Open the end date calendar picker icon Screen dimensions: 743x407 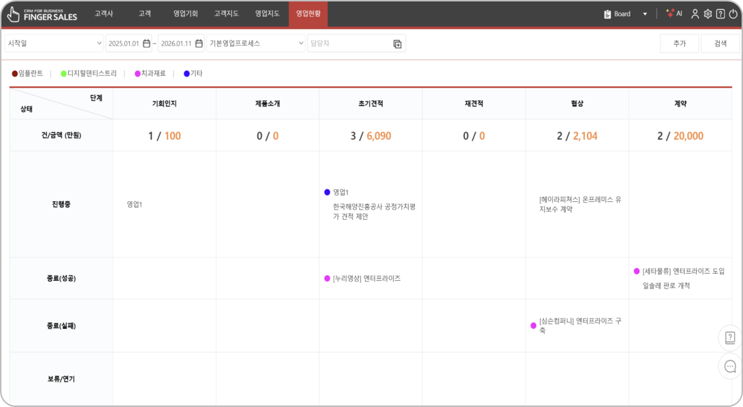pyautogui.click(x=199, y=43)
